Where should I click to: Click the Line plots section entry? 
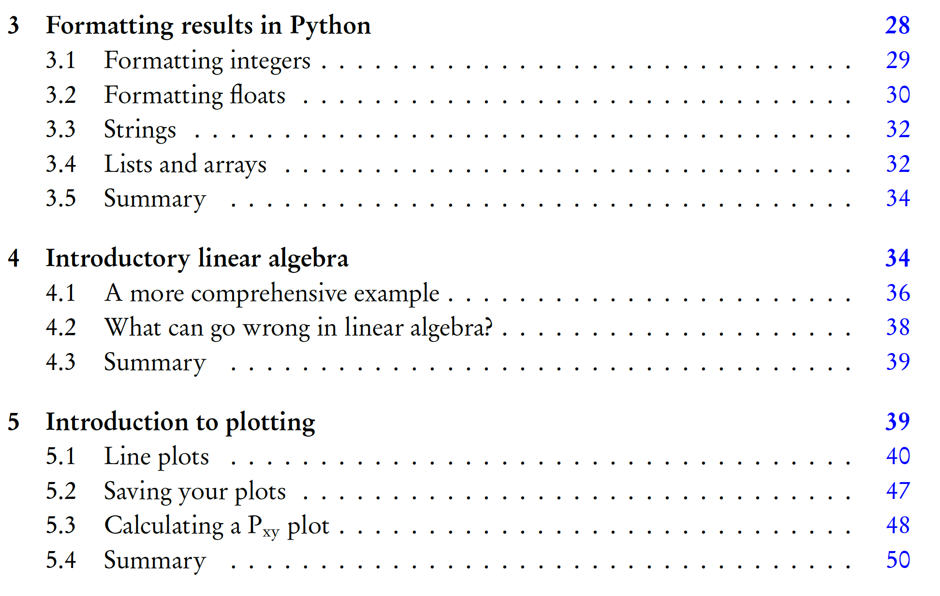pos(156,456)
